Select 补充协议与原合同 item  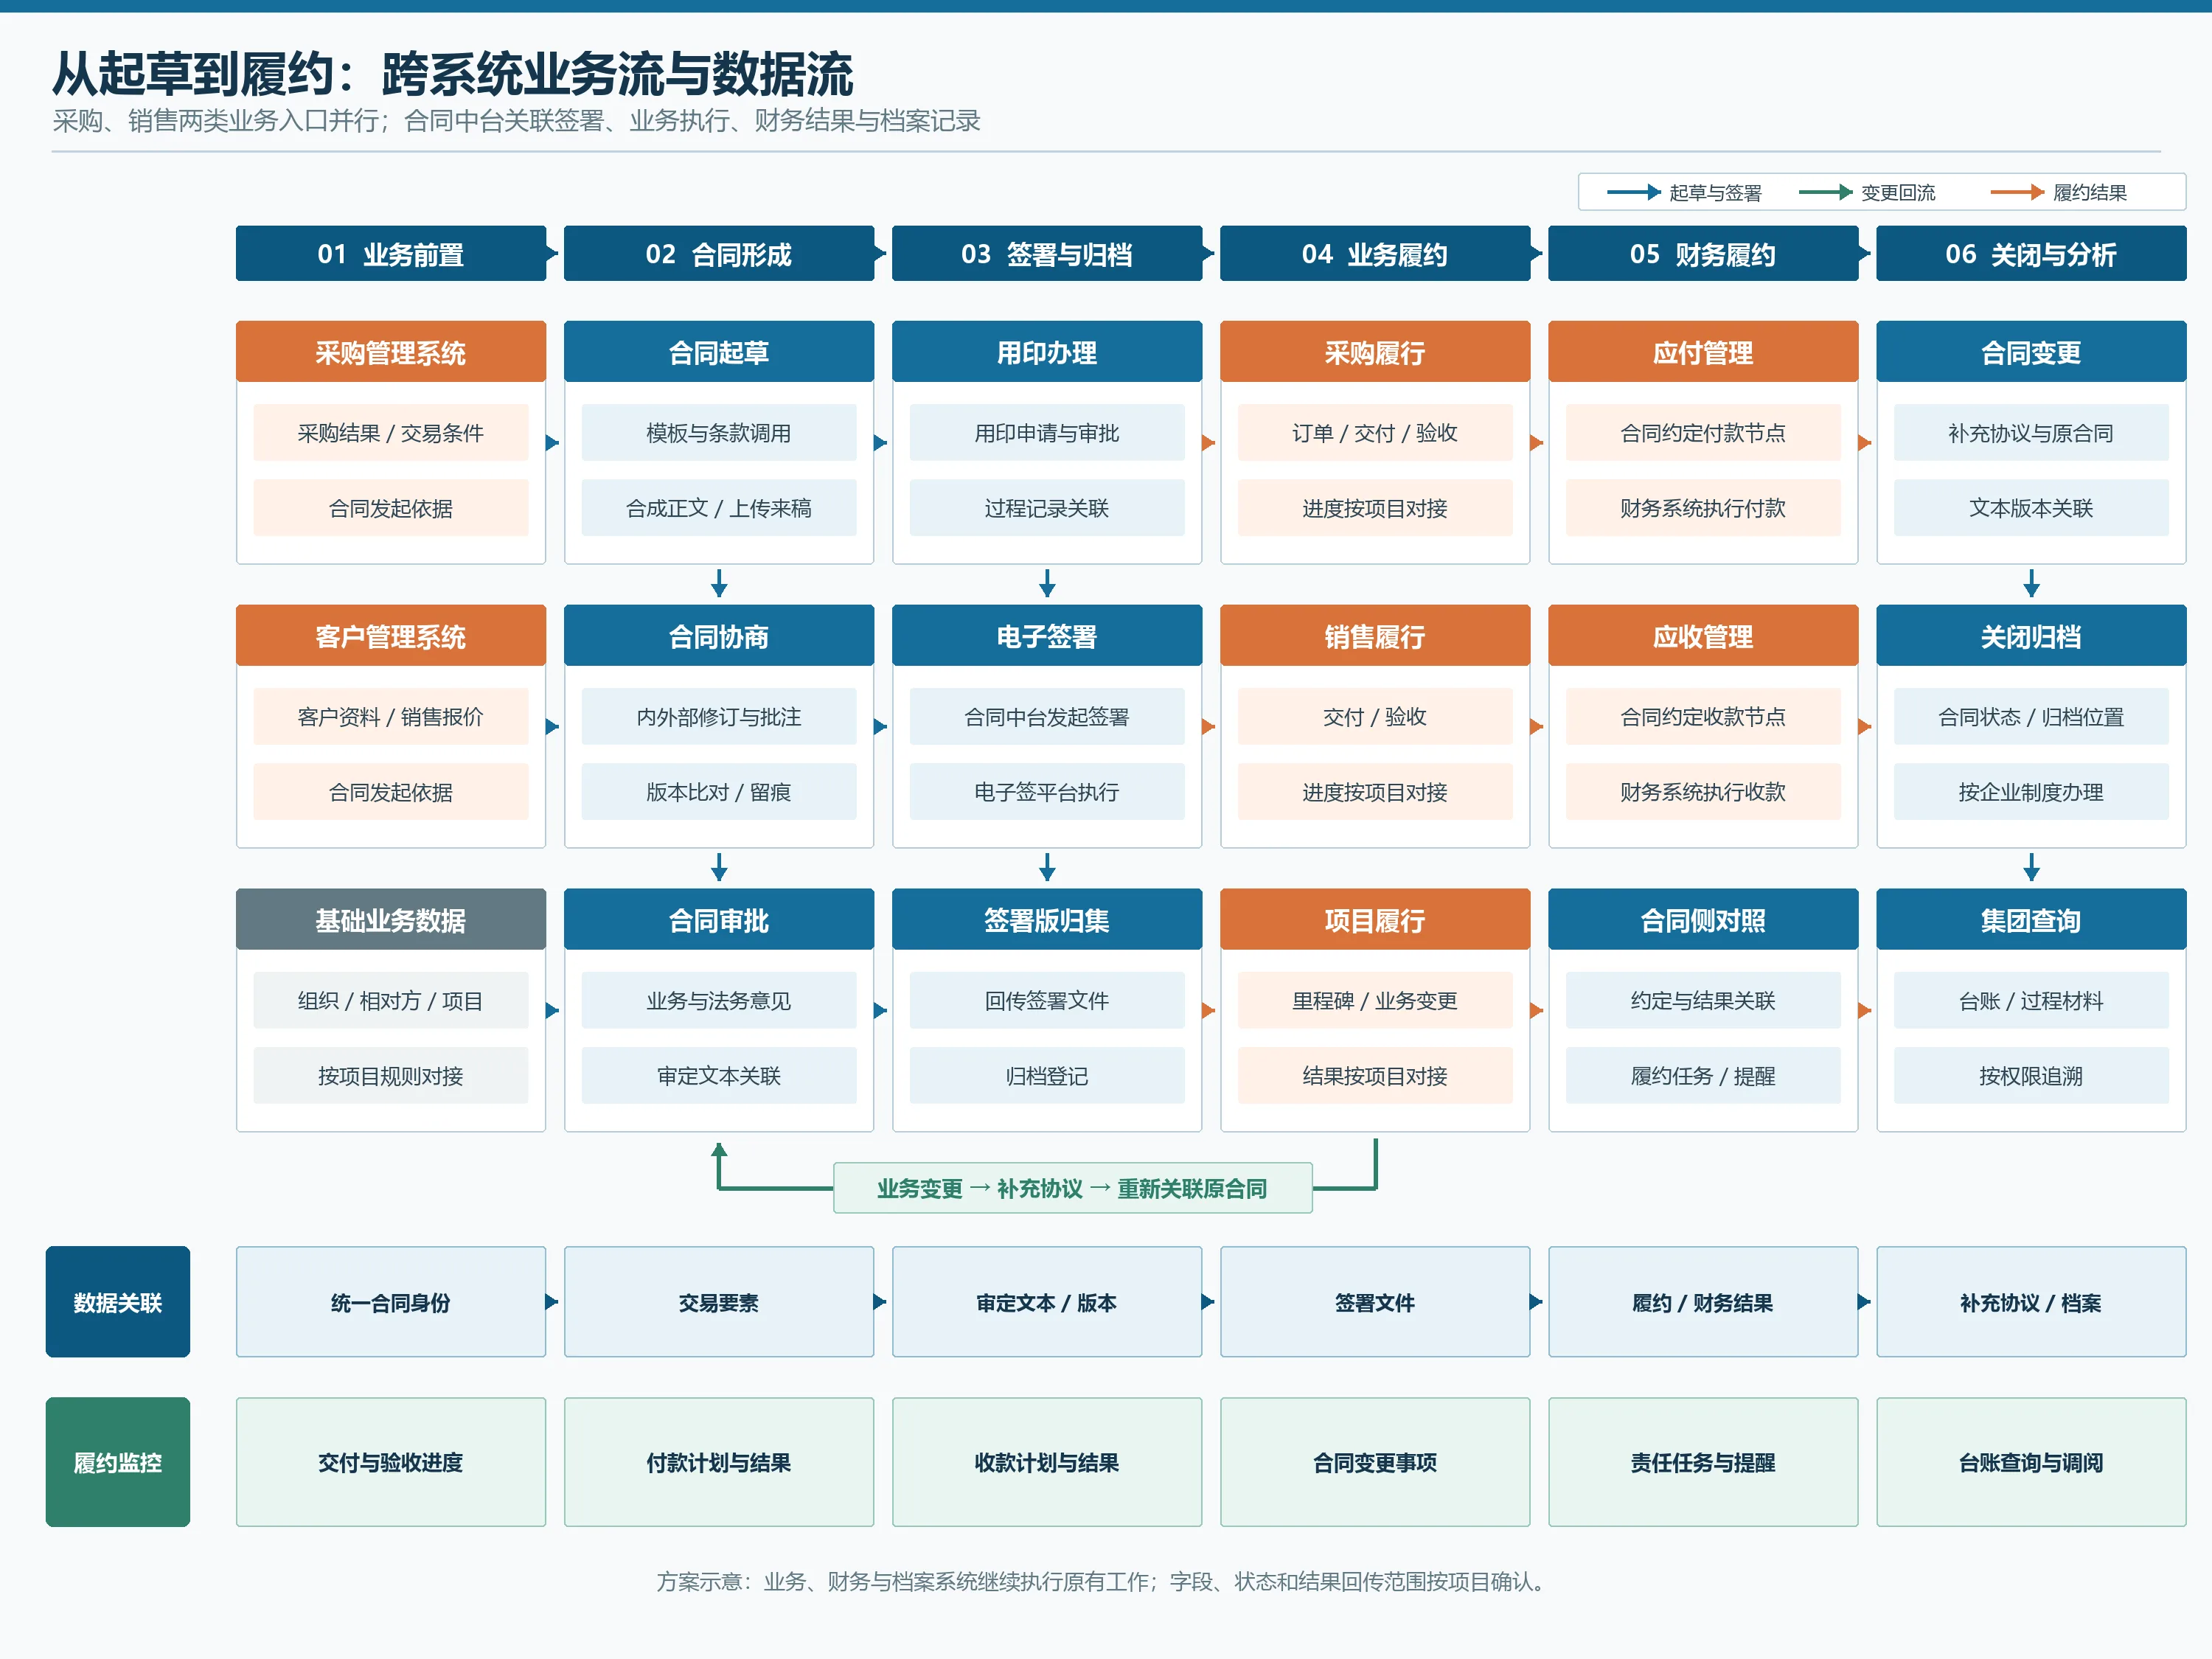[x=2031, y=433]
